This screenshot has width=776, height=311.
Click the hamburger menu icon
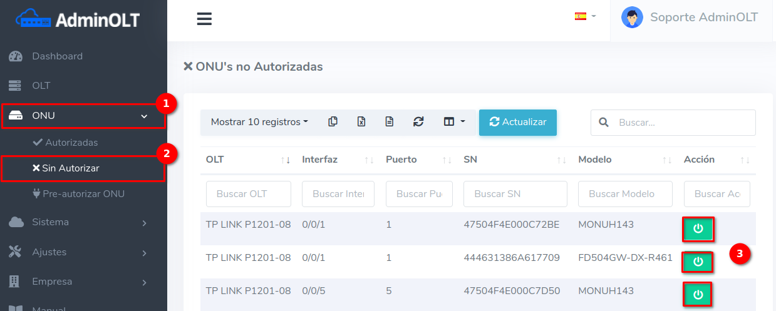(204, 19)
